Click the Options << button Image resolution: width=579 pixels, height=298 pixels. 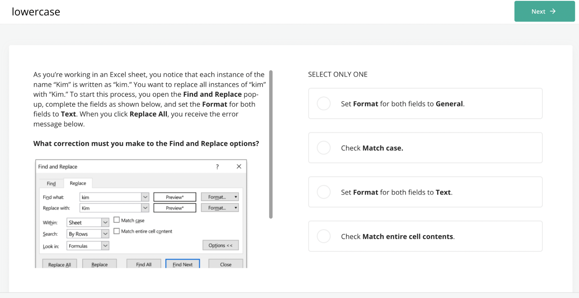click(x=220, y=245)
